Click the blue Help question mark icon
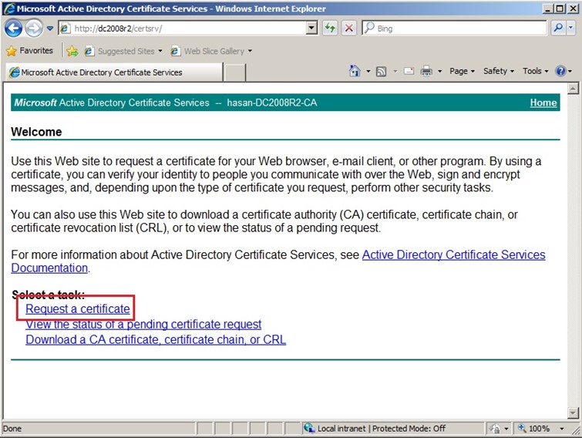The image size is (582, 438). pos(560,71)
